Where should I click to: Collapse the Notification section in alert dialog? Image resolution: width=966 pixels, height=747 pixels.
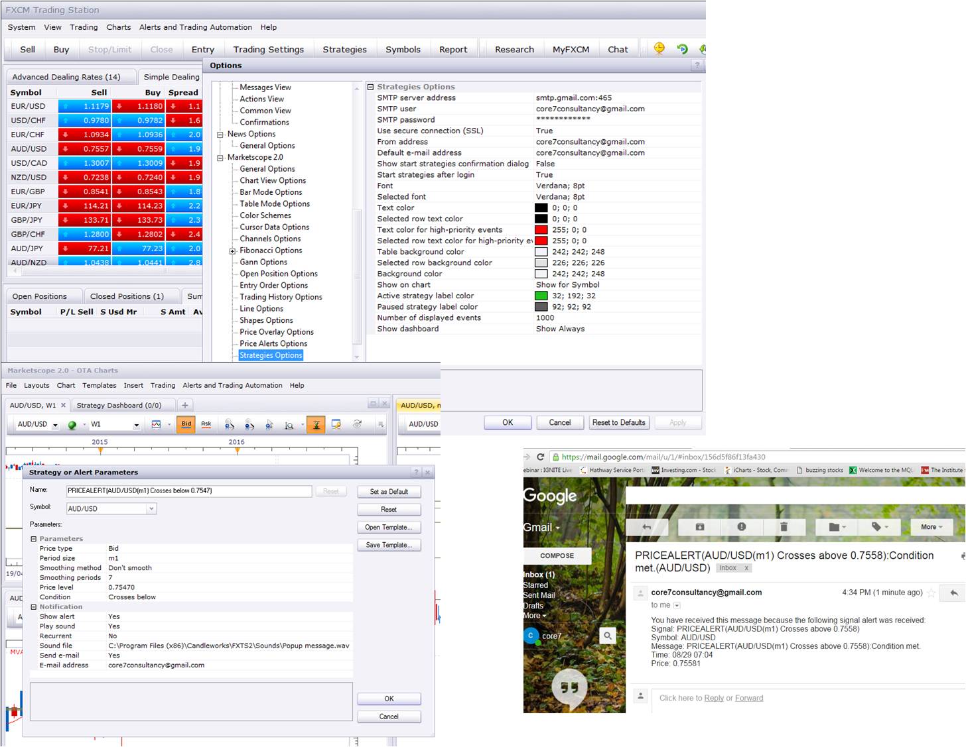click(34, 607)
